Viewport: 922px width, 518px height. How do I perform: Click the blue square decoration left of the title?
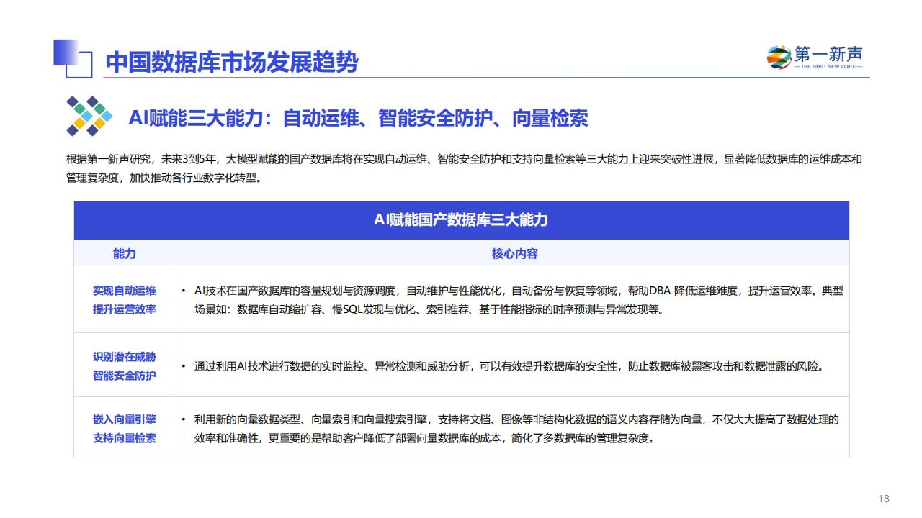(x=66, y=50)
